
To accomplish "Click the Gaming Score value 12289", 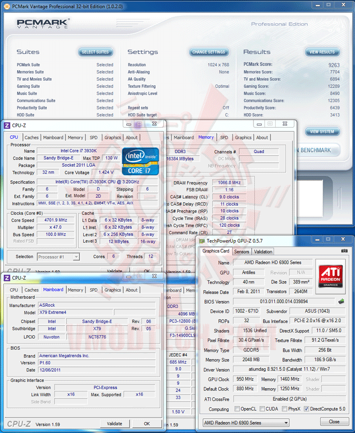I will coord(333,86).
